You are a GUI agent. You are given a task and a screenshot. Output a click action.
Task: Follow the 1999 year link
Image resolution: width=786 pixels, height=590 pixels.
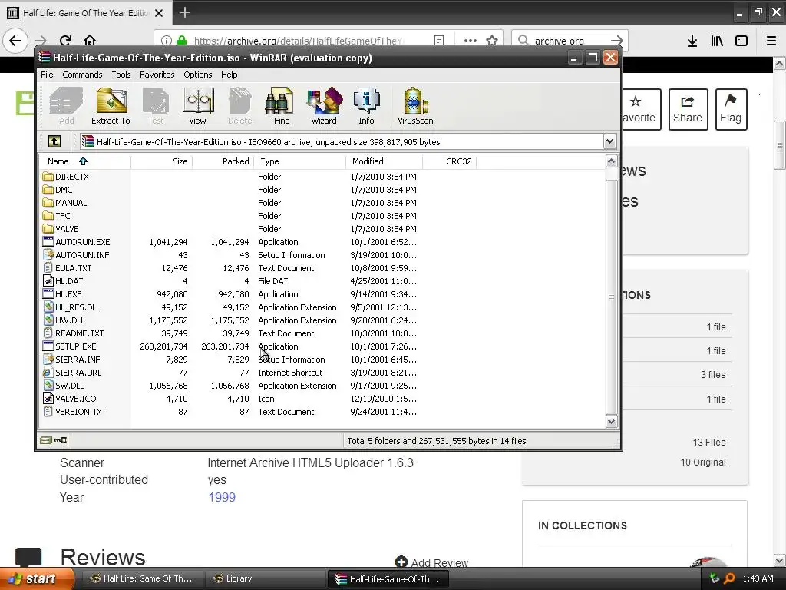(x=222, y=497)
